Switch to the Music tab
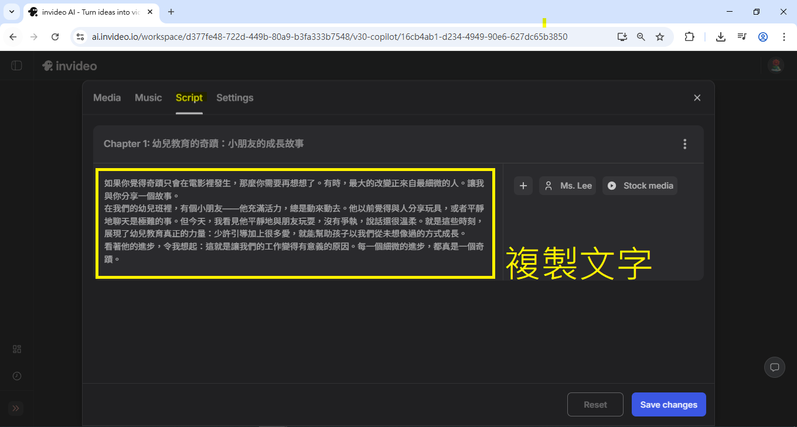 [148, 98]
